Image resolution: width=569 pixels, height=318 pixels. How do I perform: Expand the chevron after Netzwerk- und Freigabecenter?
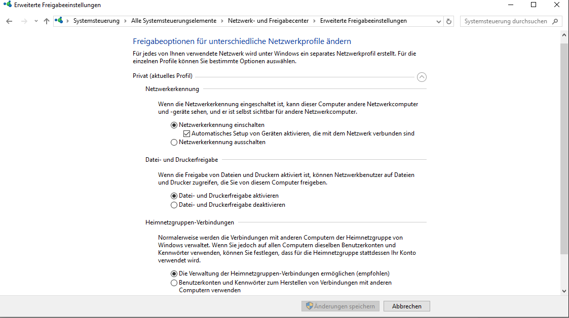tap(314, 21)
